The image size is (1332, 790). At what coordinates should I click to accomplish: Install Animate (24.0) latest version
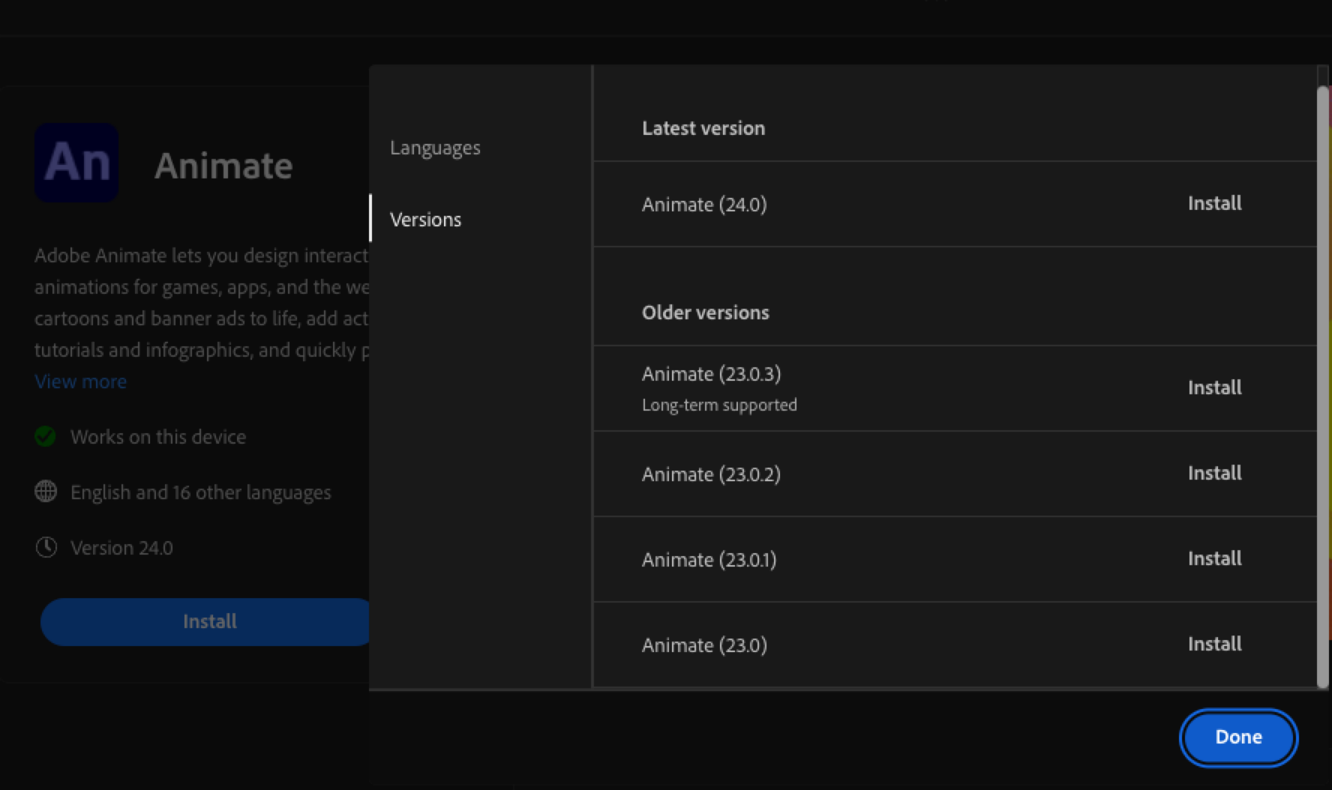[x=1214, y=203]
